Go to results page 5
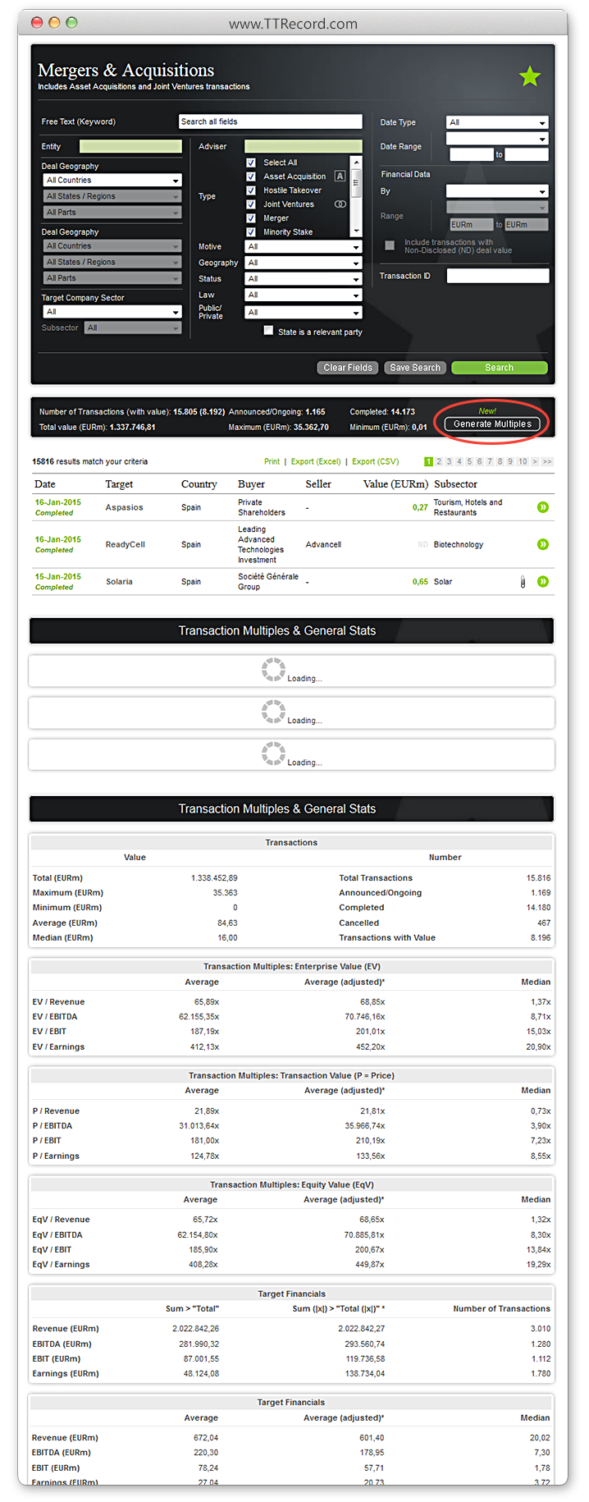Screen dimensions: 589x1502 pyautogui.click(x=469, y=461)
